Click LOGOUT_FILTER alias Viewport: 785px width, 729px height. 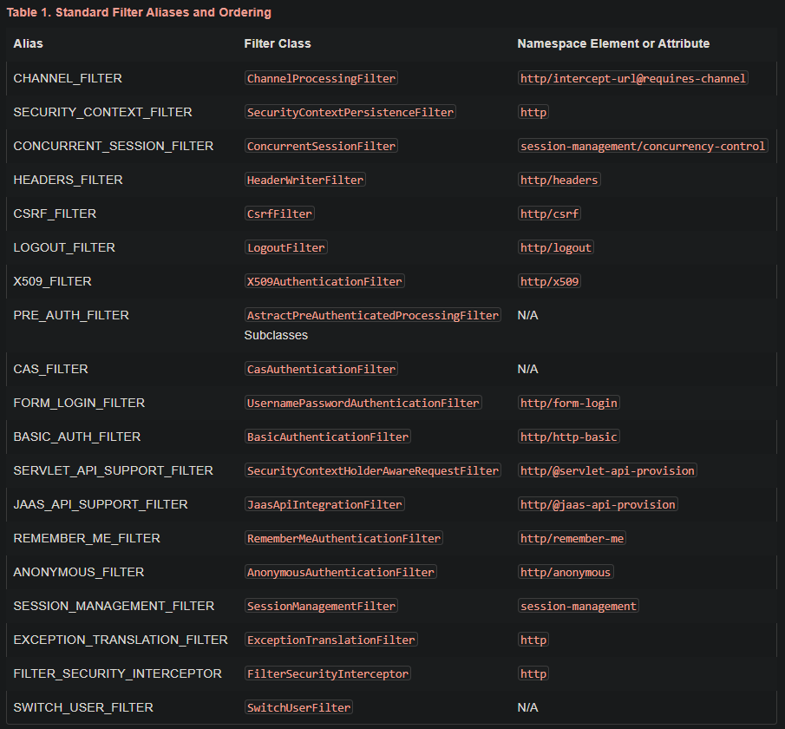[64, 247]
